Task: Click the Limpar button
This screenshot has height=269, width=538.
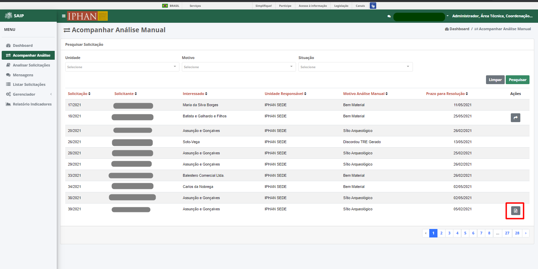Action: (x=495, y=80)
